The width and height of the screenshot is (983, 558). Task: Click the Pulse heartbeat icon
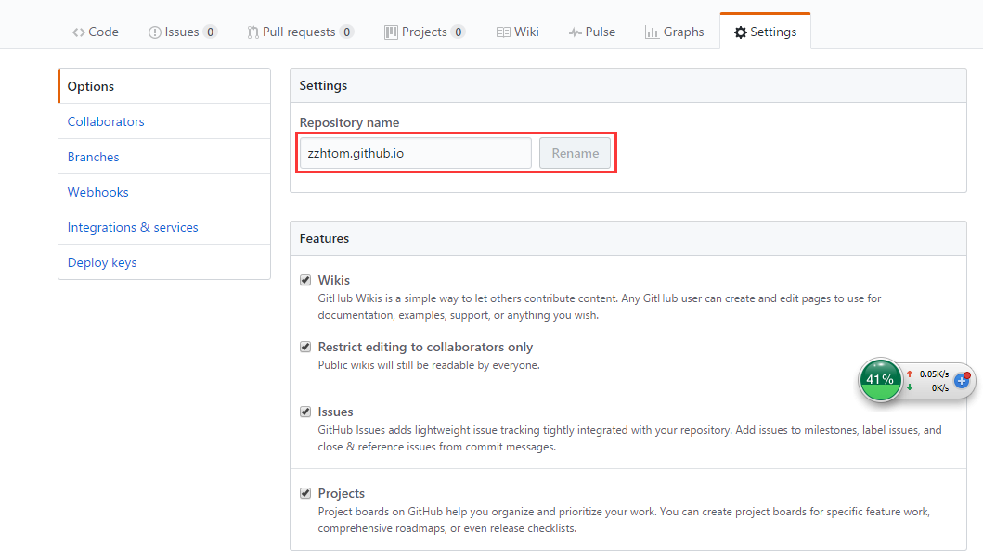tap(575, 32)
